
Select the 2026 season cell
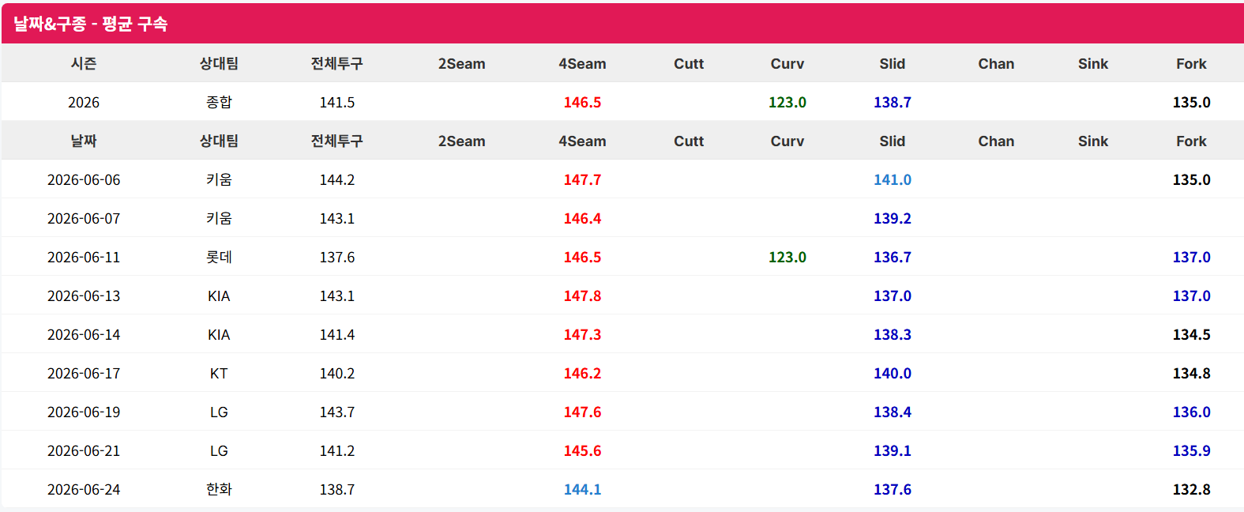click(84, 103)
